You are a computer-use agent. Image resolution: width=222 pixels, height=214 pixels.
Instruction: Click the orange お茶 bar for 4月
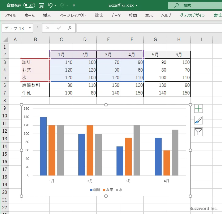pyautogui.click(x=167, y=163)
